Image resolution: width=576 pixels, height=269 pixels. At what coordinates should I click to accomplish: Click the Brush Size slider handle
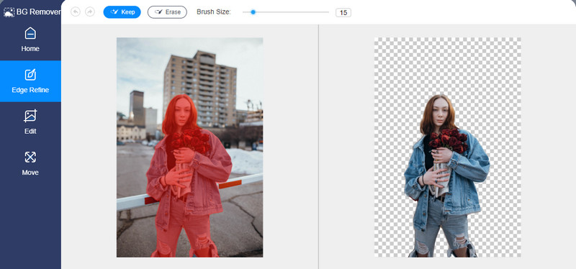click(253, 12)
